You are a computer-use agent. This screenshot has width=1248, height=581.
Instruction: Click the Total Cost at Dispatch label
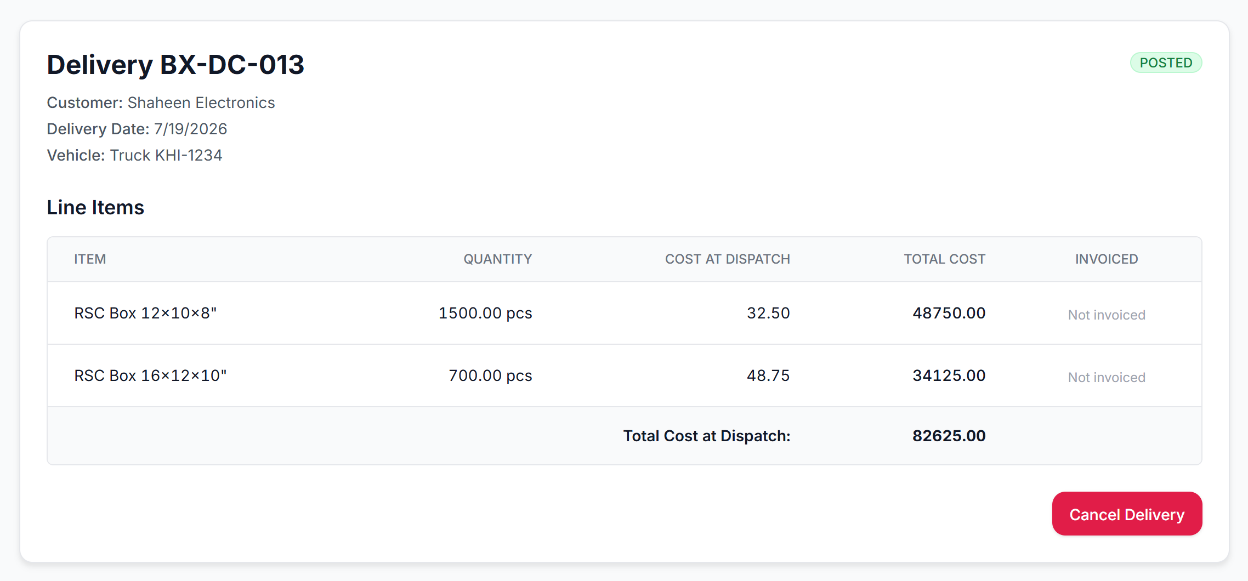coord(707,436)
